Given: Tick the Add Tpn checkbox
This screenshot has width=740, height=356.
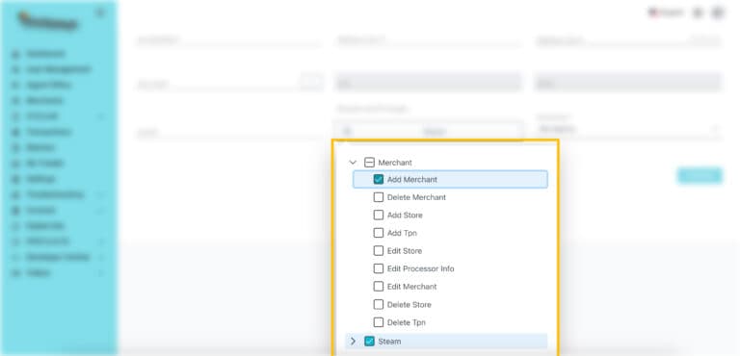Looking at the screenshot, I should pos(379,233).
